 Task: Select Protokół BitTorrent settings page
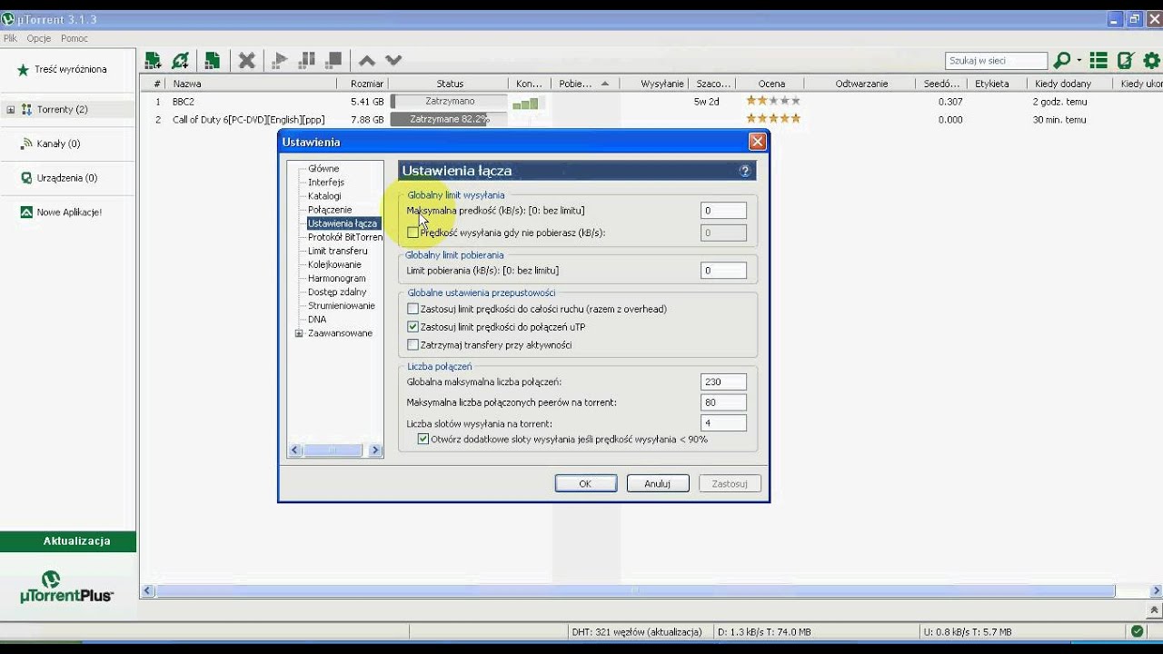pyautogui.click(x=345, y=237)
